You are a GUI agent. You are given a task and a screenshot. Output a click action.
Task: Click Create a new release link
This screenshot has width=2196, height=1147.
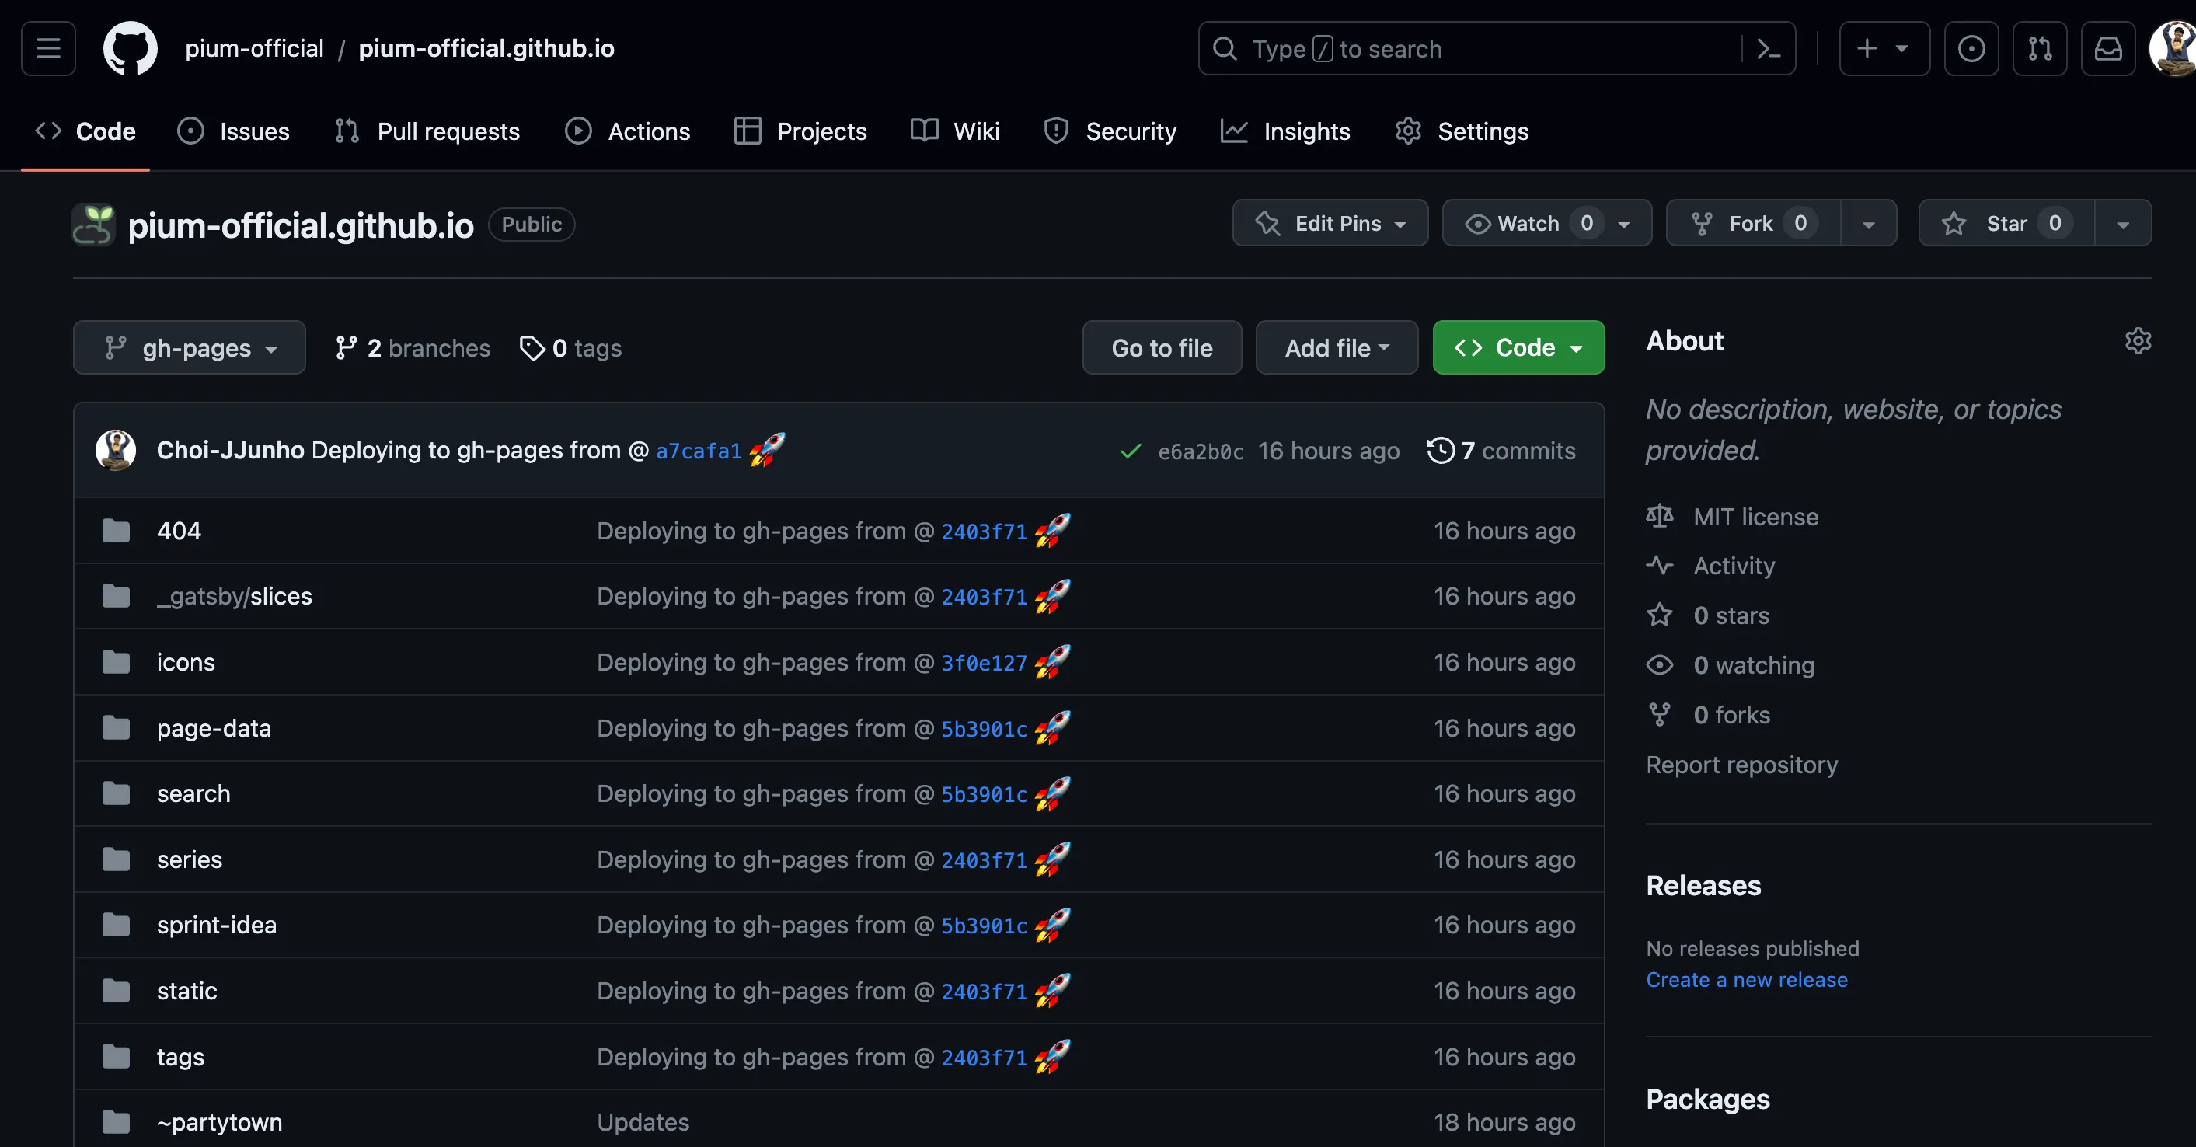(x=1746, y=980)
